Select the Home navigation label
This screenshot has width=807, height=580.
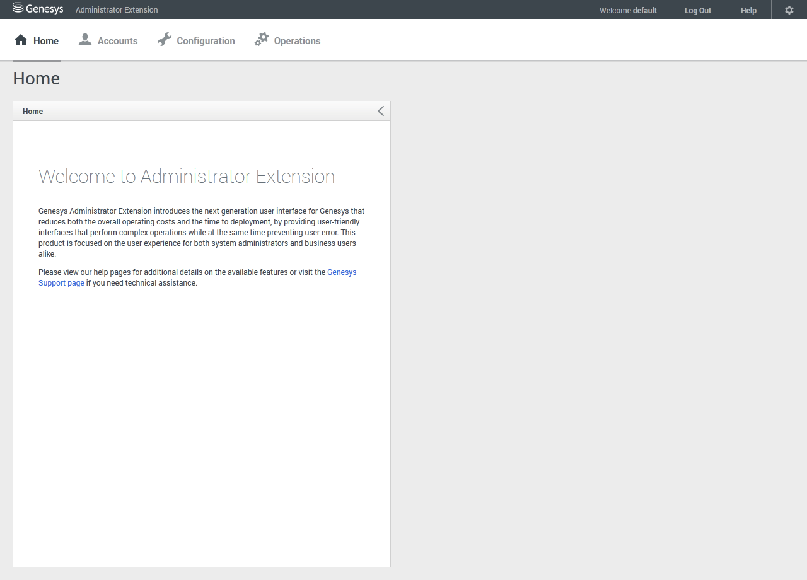tap(46, 41)
